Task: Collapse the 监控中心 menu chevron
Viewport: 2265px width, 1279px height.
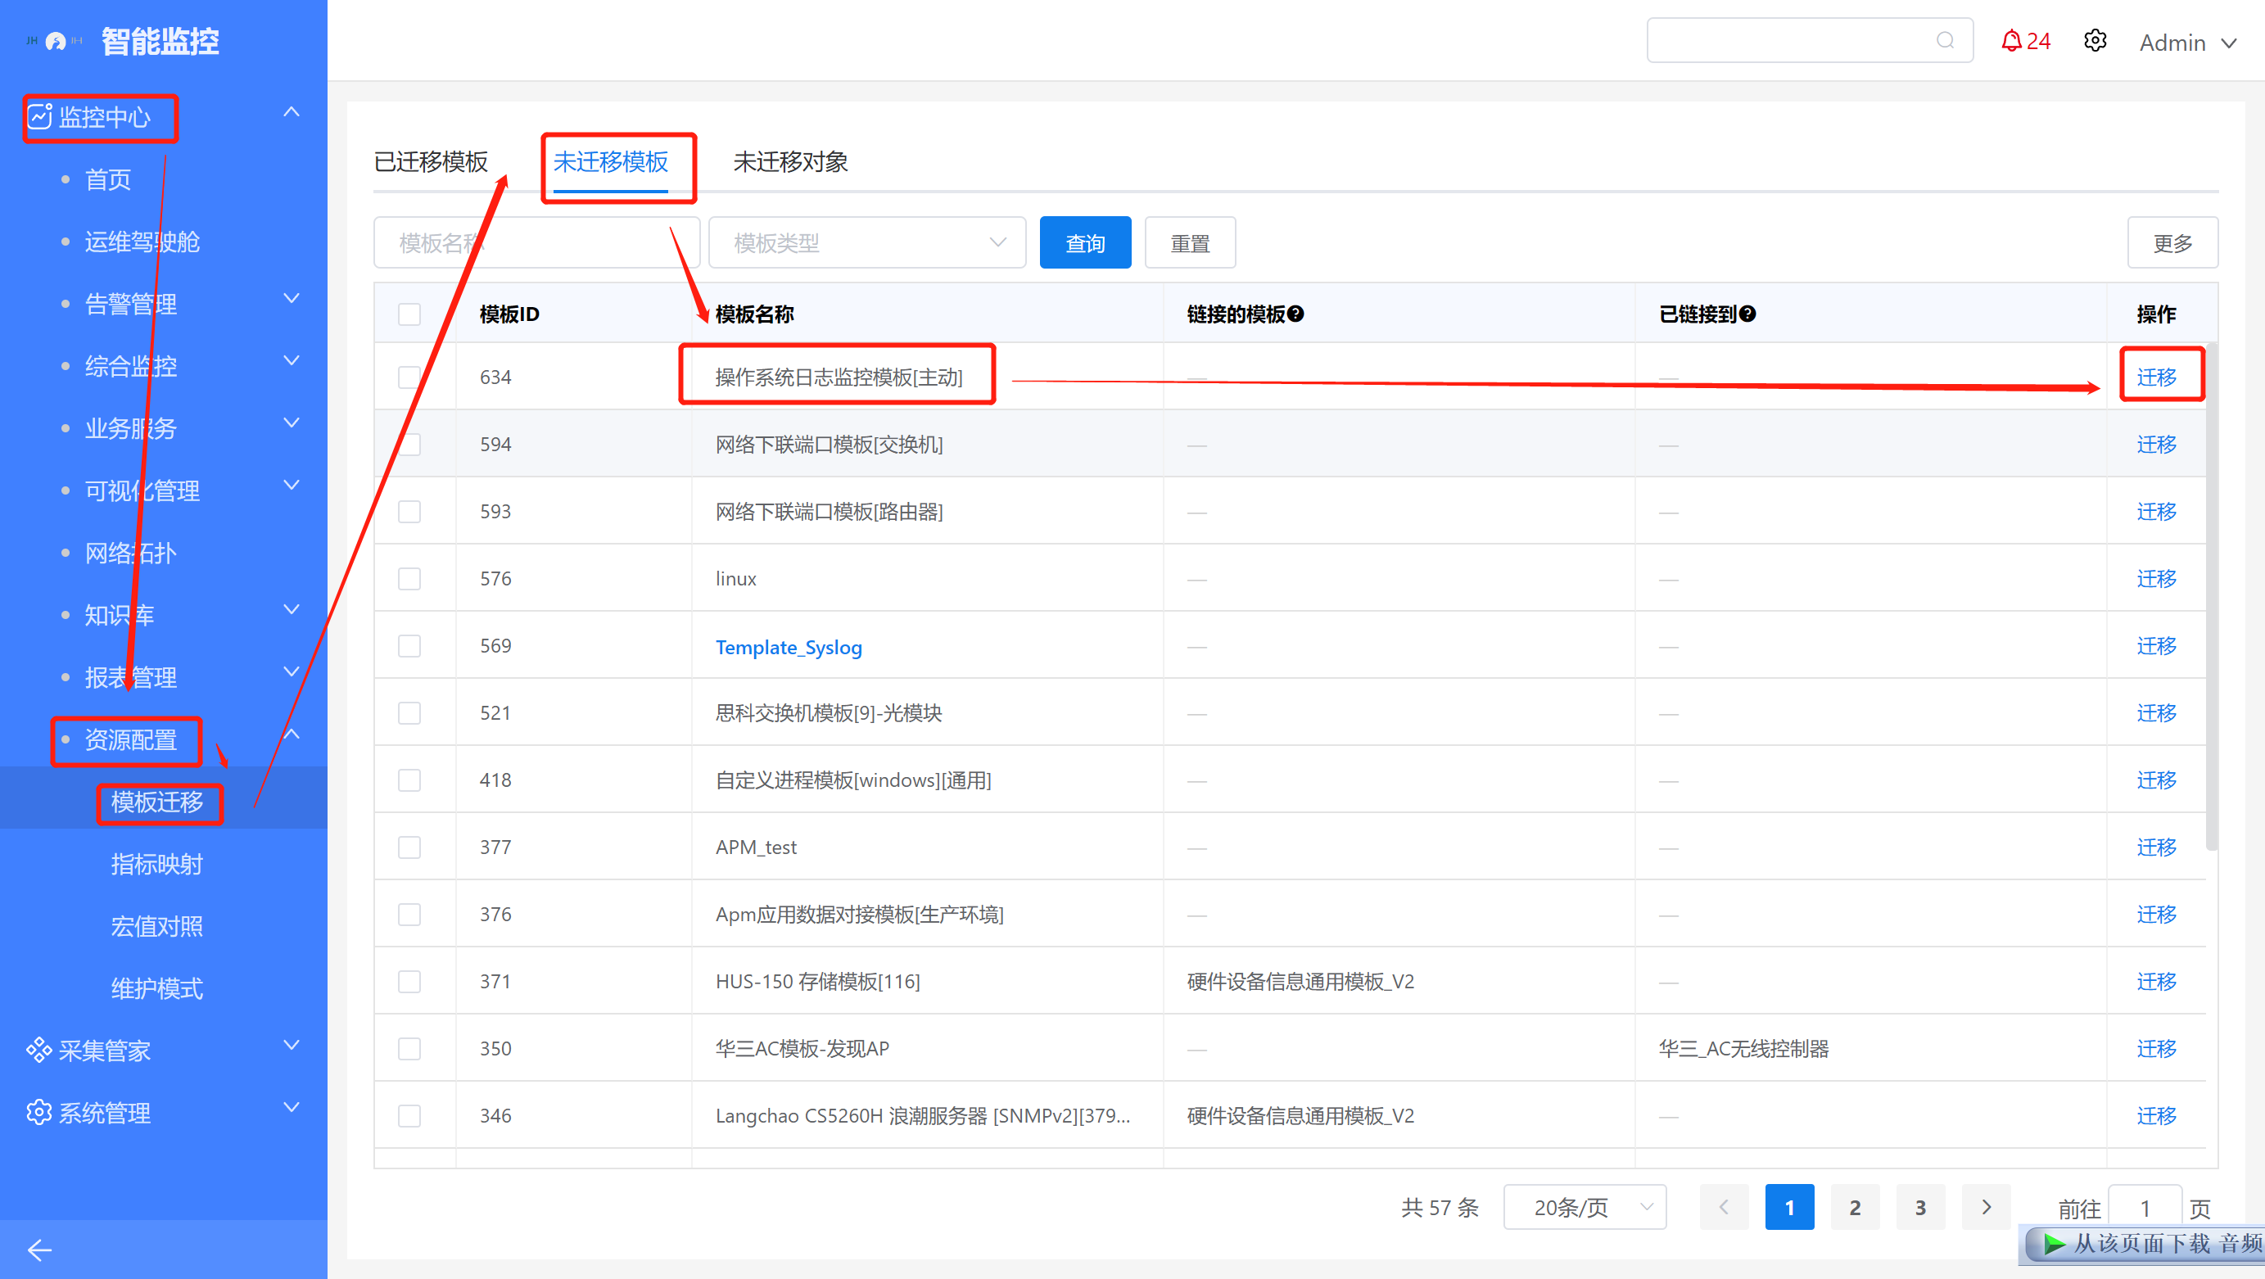Action: pyautogui.click(x=292, y=112)
